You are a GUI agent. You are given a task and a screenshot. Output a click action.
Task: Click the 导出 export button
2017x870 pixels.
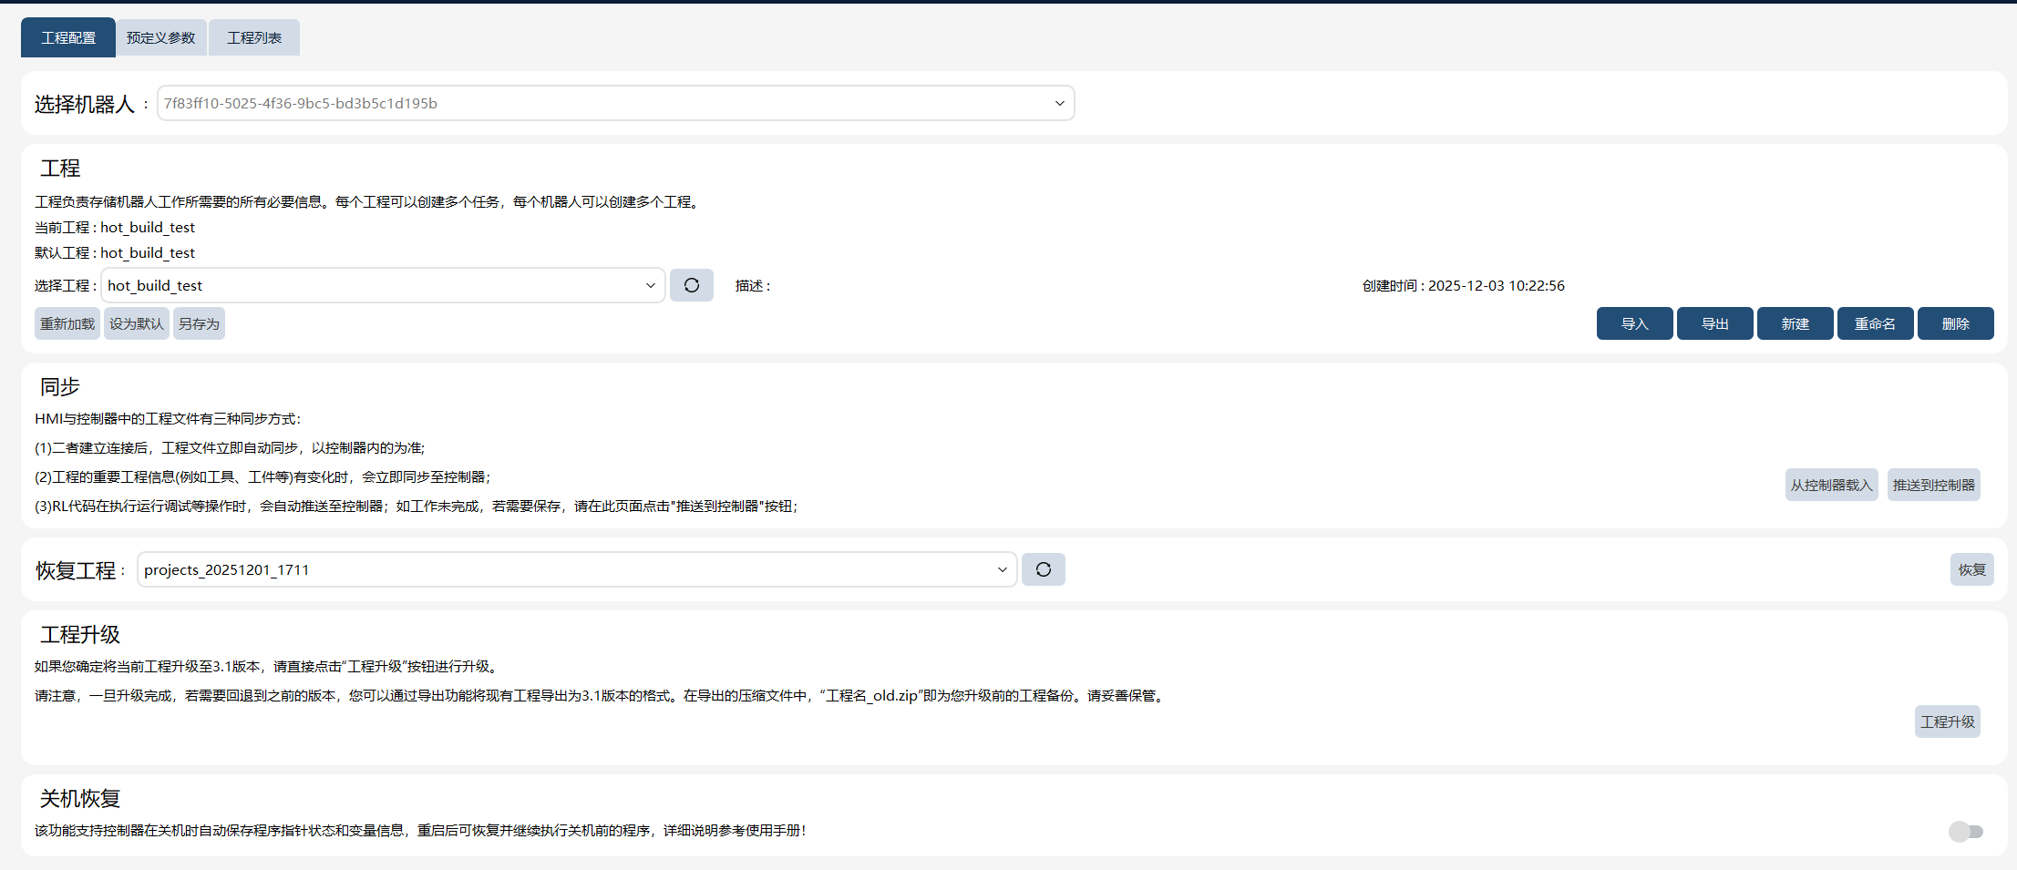(1715, 323)
